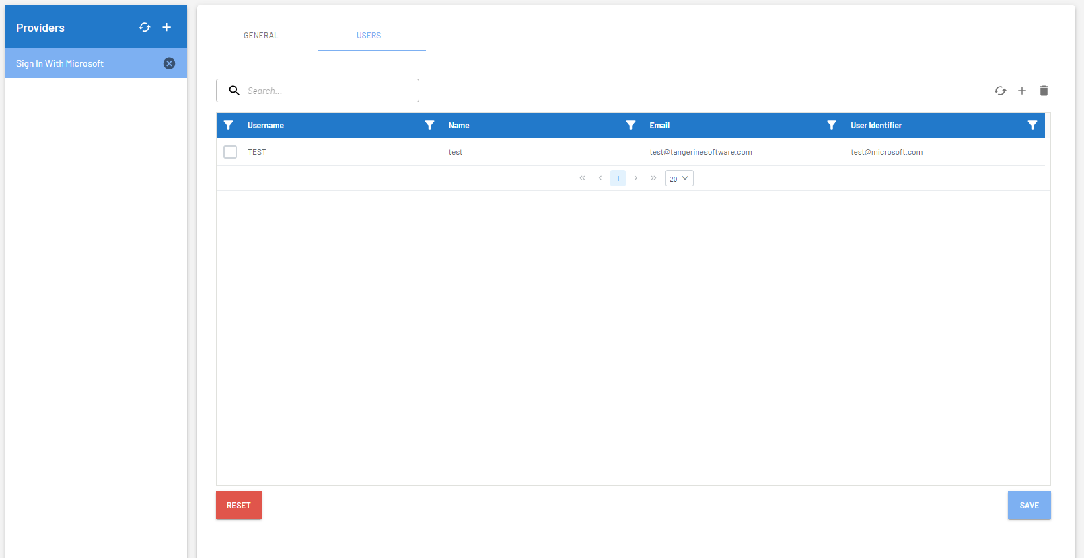Click the trash icon to delete users
1084x558 pixels.
(x=1044, y=91)
